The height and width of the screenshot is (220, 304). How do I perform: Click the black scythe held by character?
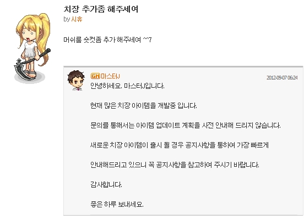point(29,65)
